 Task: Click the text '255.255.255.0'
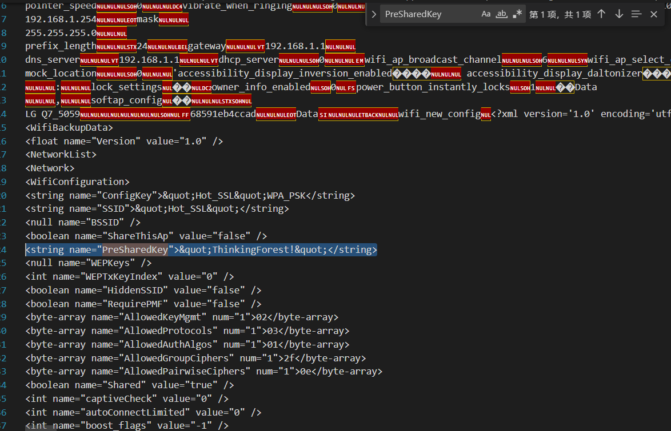pos(61,33)
